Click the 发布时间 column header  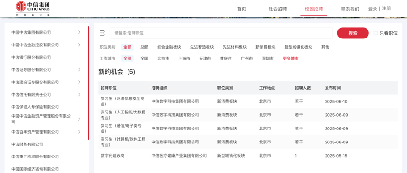coord(333,88)
